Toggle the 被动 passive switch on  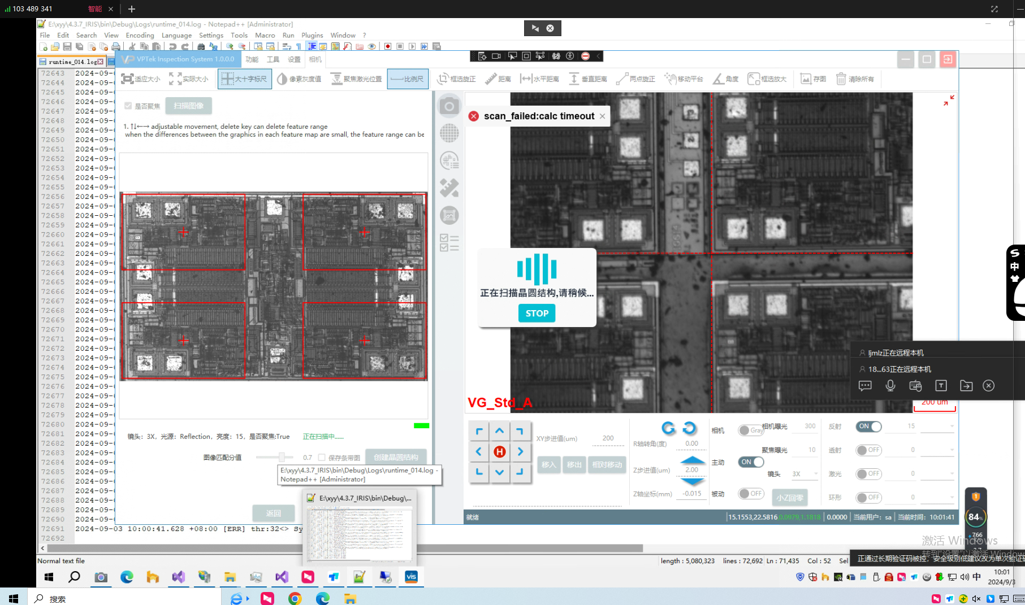click(x=751, y=494)
